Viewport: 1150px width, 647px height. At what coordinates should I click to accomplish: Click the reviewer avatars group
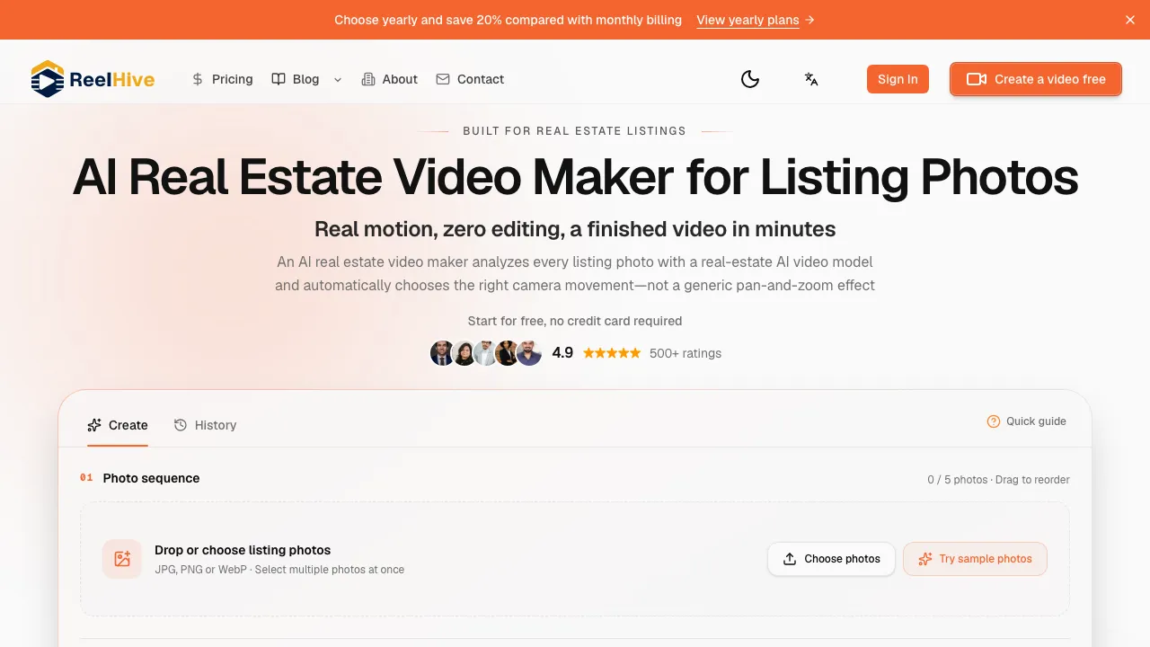tap(486, 353)
